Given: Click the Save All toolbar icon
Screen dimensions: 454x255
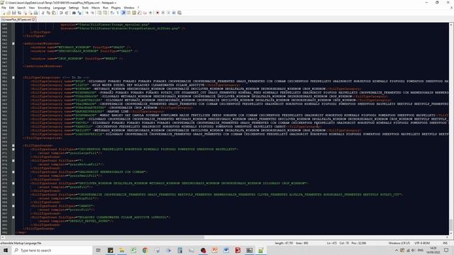Looking at the screenshot, I should (x=19, y=13).
